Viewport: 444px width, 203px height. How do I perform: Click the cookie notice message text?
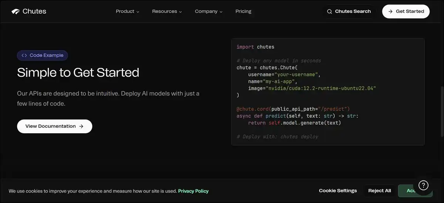[92, 191]
